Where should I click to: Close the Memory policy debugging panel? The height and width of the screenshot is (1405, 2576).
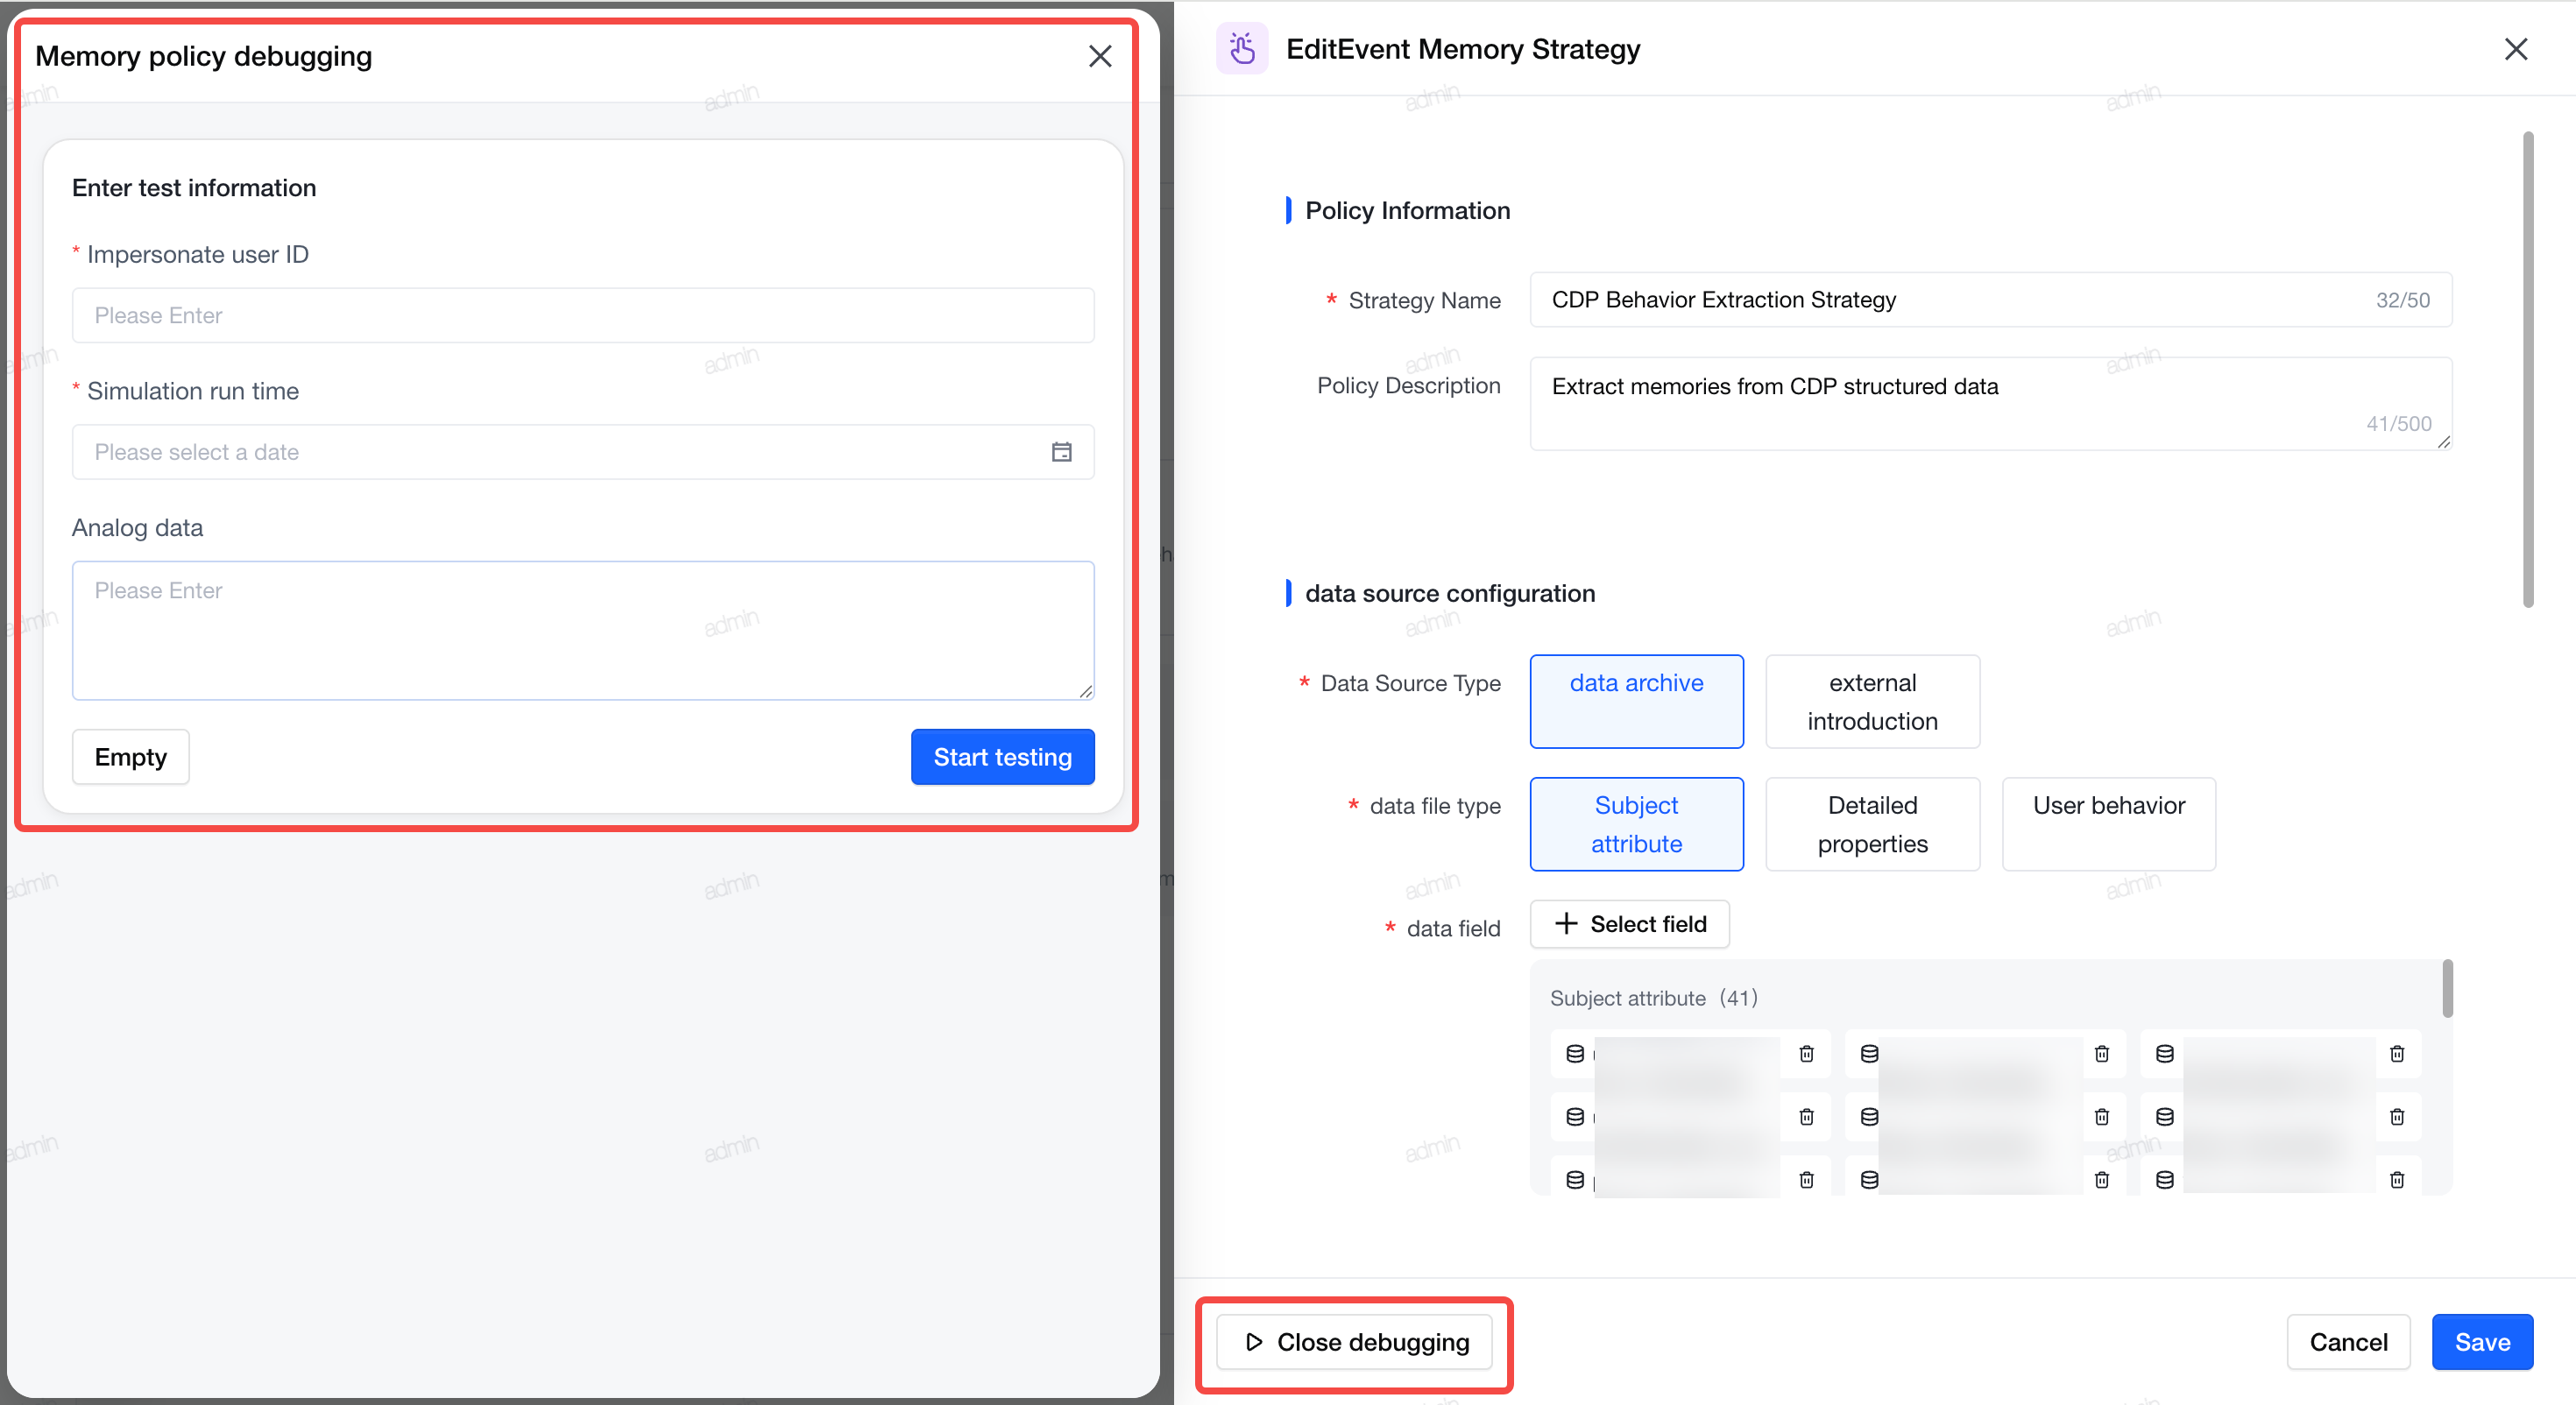pyautogui.click(x=1100, y=56)
